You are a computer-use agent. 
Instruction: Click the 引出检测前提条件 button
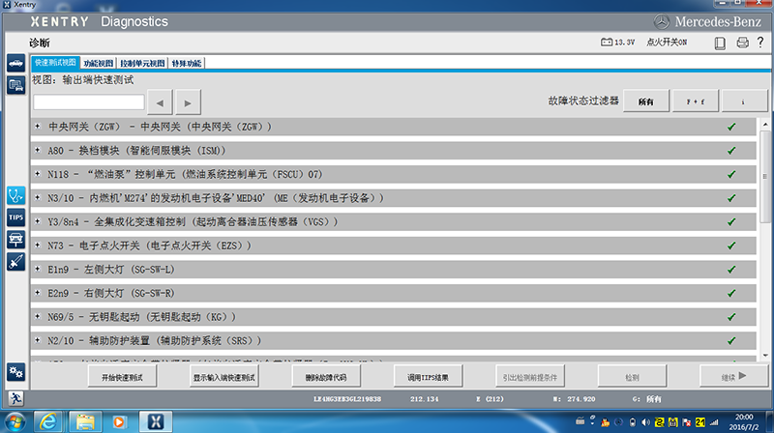(x=530, y=377)
